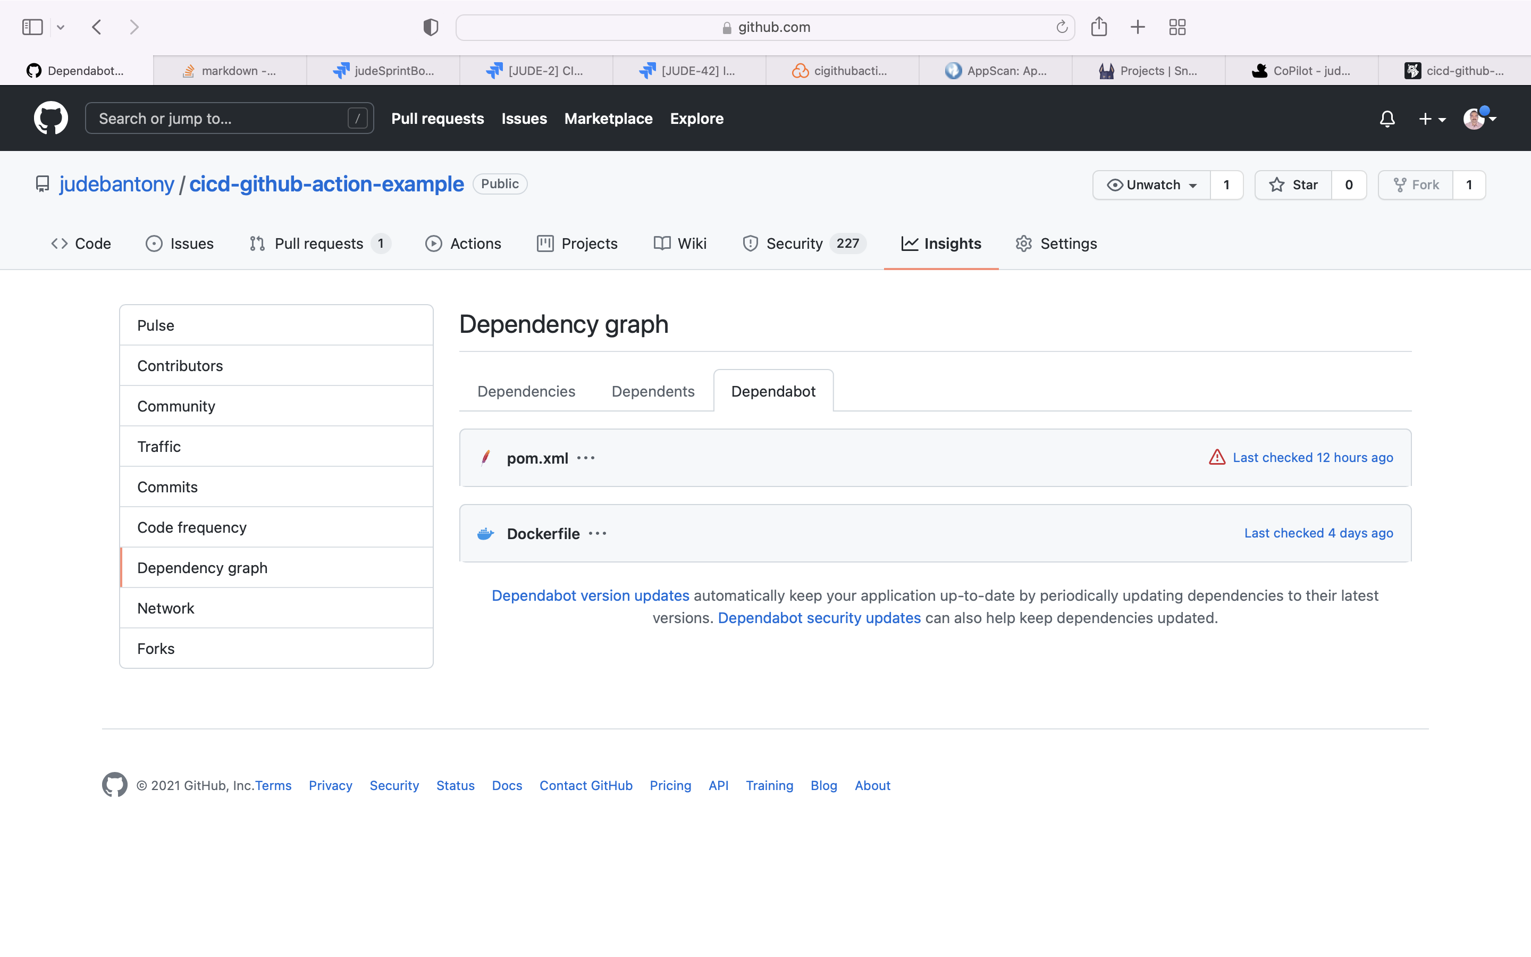Click the Safari privacy shield icon
Image resolution: width=1531 pixels, height=957 pixels.
click(x=431, y=27)
